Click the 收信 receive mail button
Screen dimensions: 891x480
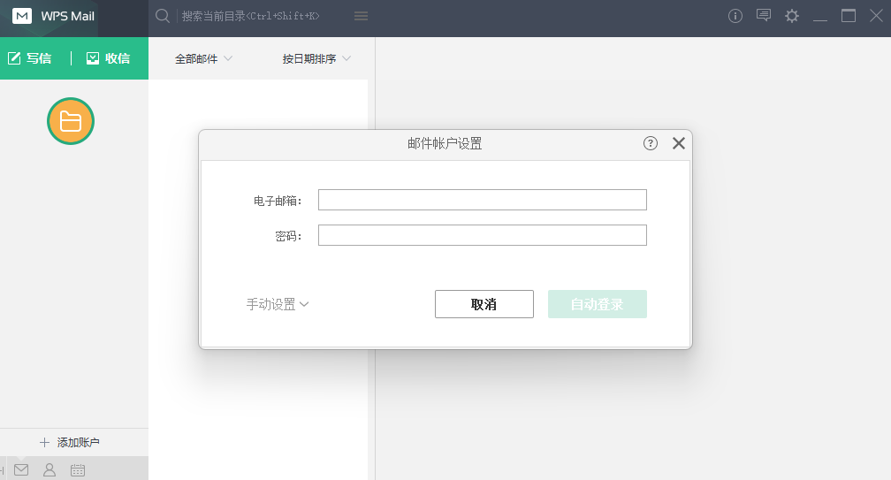pyautogui.click(x=109, y=58)
